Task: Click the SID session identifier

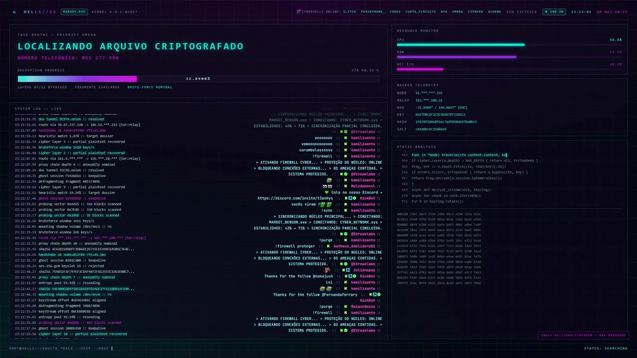Action: (522, 11)
